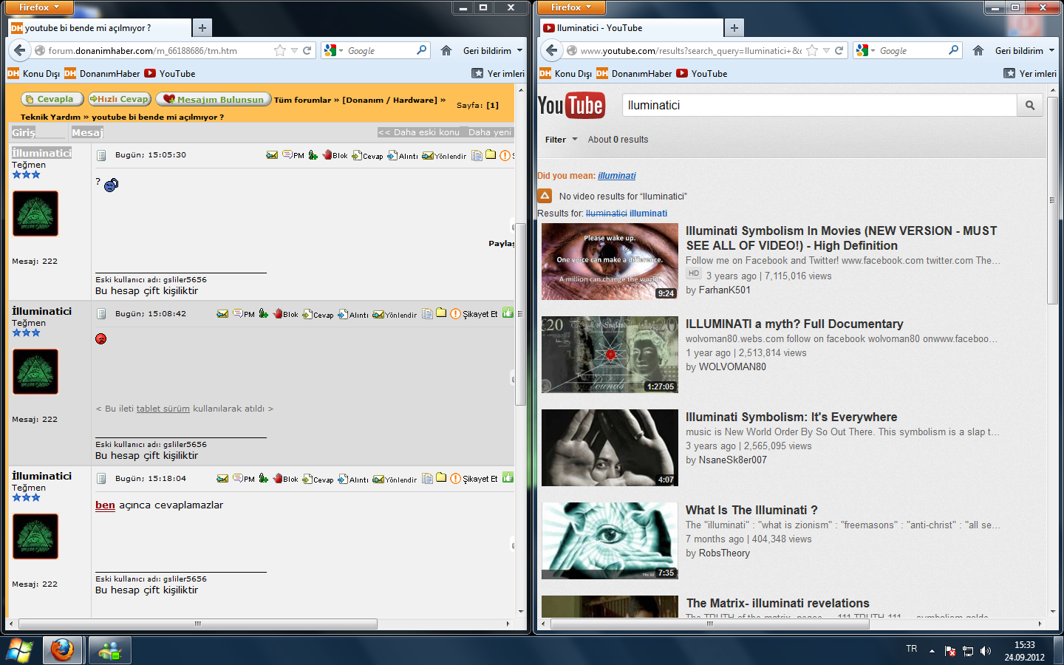This screenshot has height=665, width=1064.
Task: Click the Şikayet Et warning icon in the 15:08:42 post
Action: tap(455, 314)
